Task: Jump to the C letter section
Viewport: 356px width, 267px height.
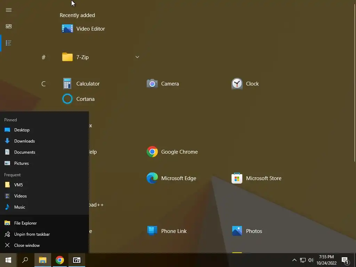Action: pos(43,84)
